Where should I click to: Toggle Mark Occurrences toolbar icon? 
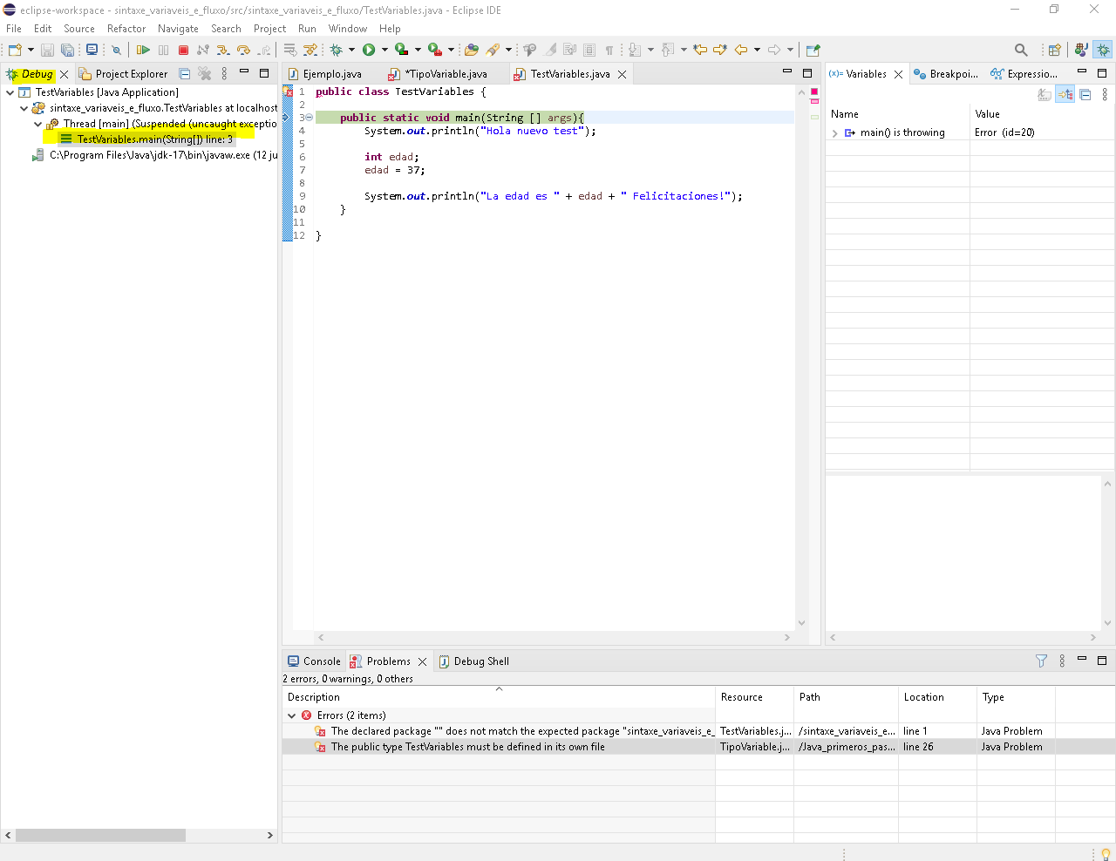tap(549, 50)
